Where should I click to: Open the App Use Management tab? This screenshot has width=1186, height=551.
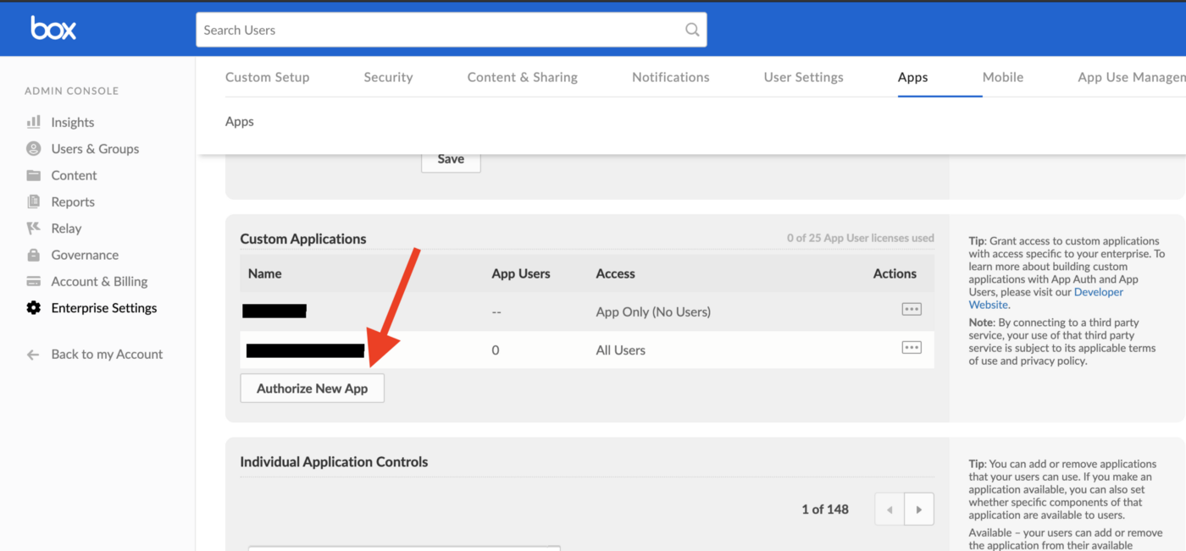1132,77
